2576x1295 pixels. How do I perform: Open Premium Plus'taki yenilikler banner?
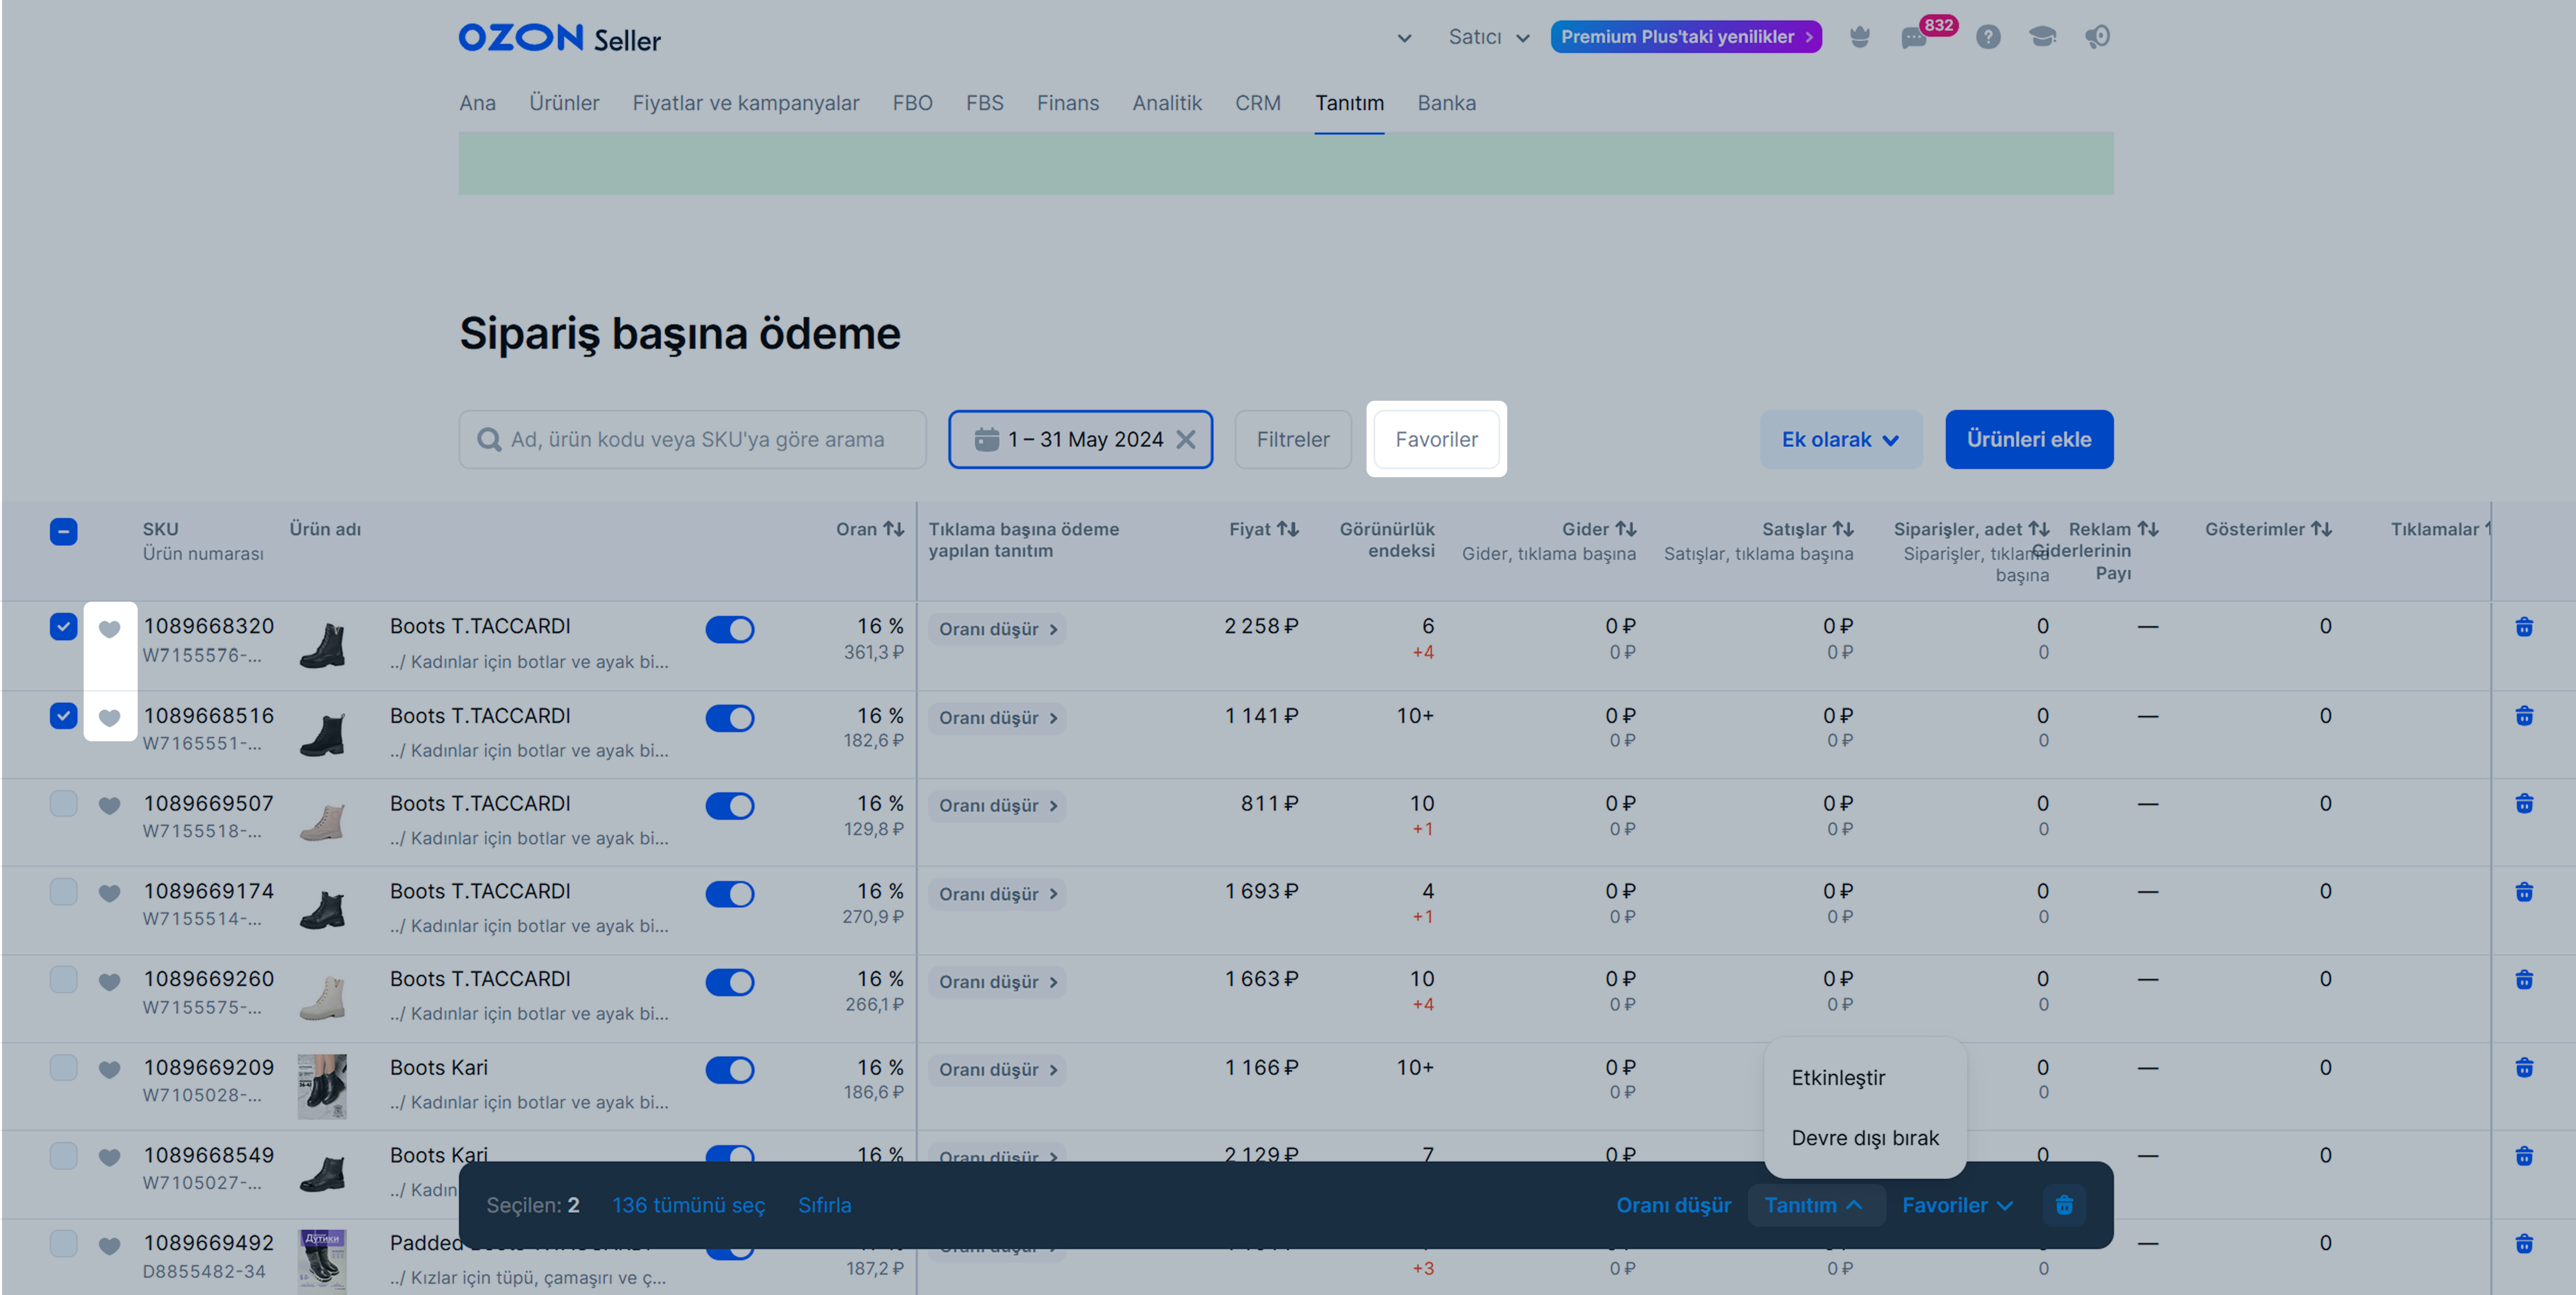click(1686, 37)
